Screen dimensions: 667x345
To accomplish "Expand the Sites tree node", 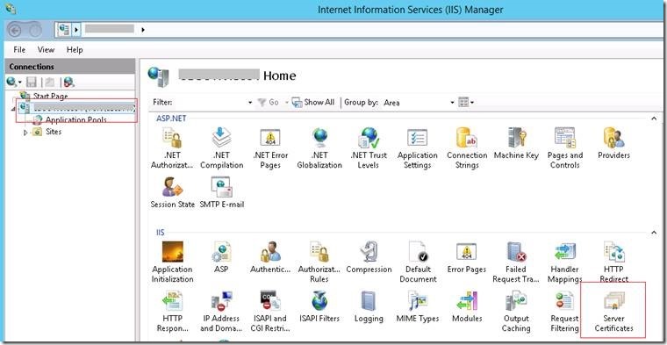I will point(25,133).
